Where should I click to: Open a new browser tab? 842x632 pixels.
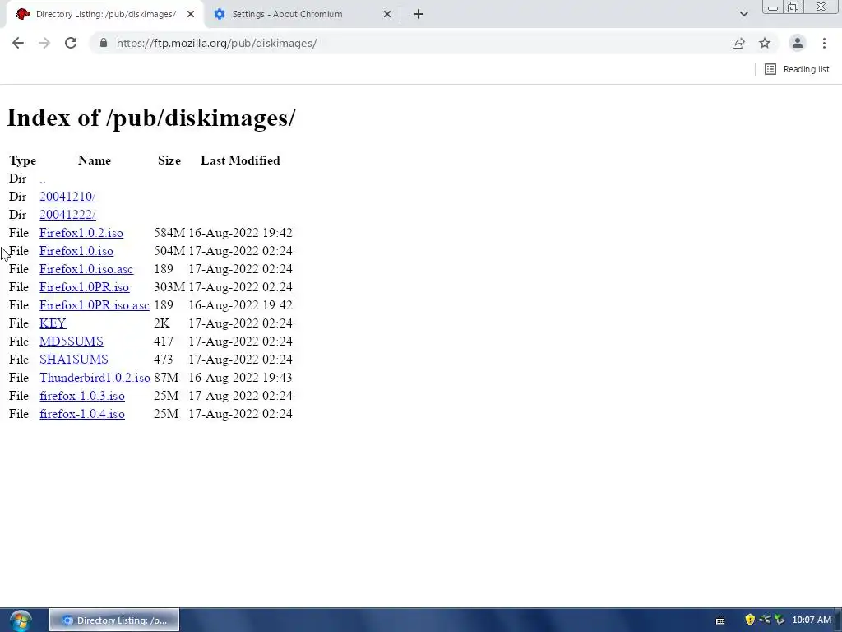click(x=419, y=14)
